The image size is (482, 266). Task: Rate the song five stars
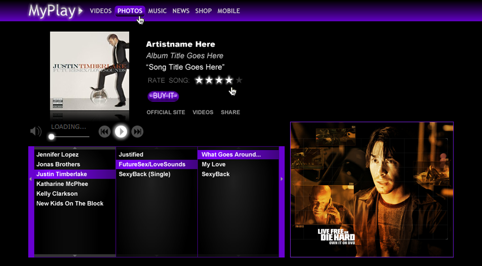point(239,80)
